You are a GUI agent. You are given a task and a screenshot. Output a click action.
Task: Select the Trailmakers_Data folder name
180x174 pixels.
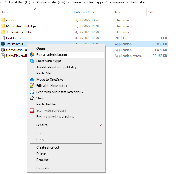point(19,32)
